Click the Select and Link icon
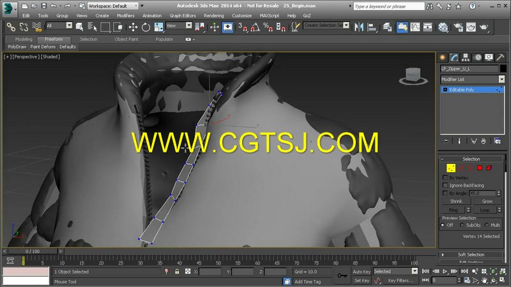Viewport: 511px width, 287px height. pyautogui.click(x=11, y=27)
